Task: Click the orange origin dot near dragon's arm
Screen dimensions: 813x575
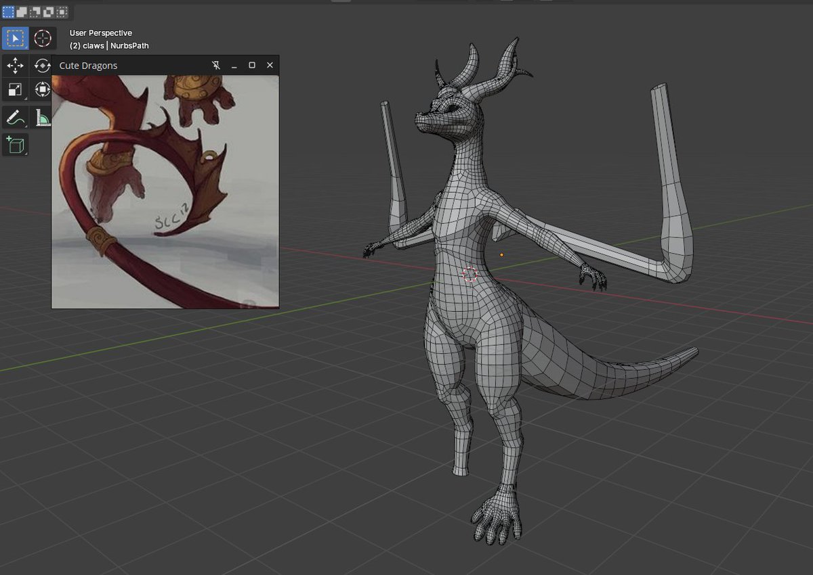Action: [x=501, y=255]
